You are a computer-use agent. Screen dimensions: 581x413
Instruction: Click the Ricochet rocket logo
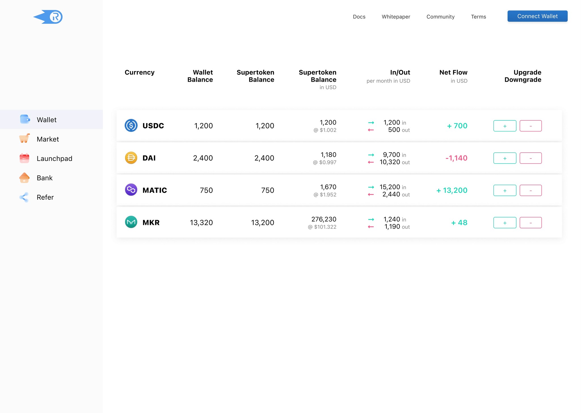point(48,17)
